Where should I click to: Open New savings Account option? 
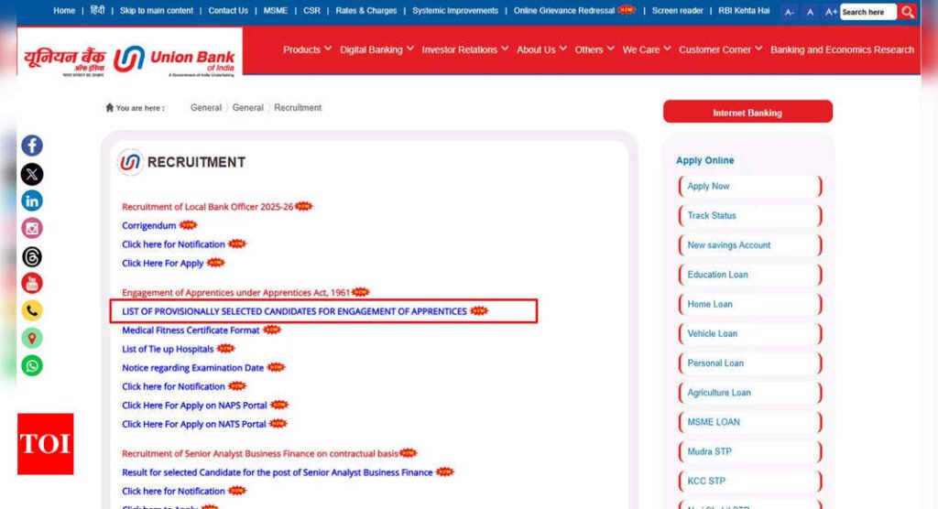click(x=750, y=245)
